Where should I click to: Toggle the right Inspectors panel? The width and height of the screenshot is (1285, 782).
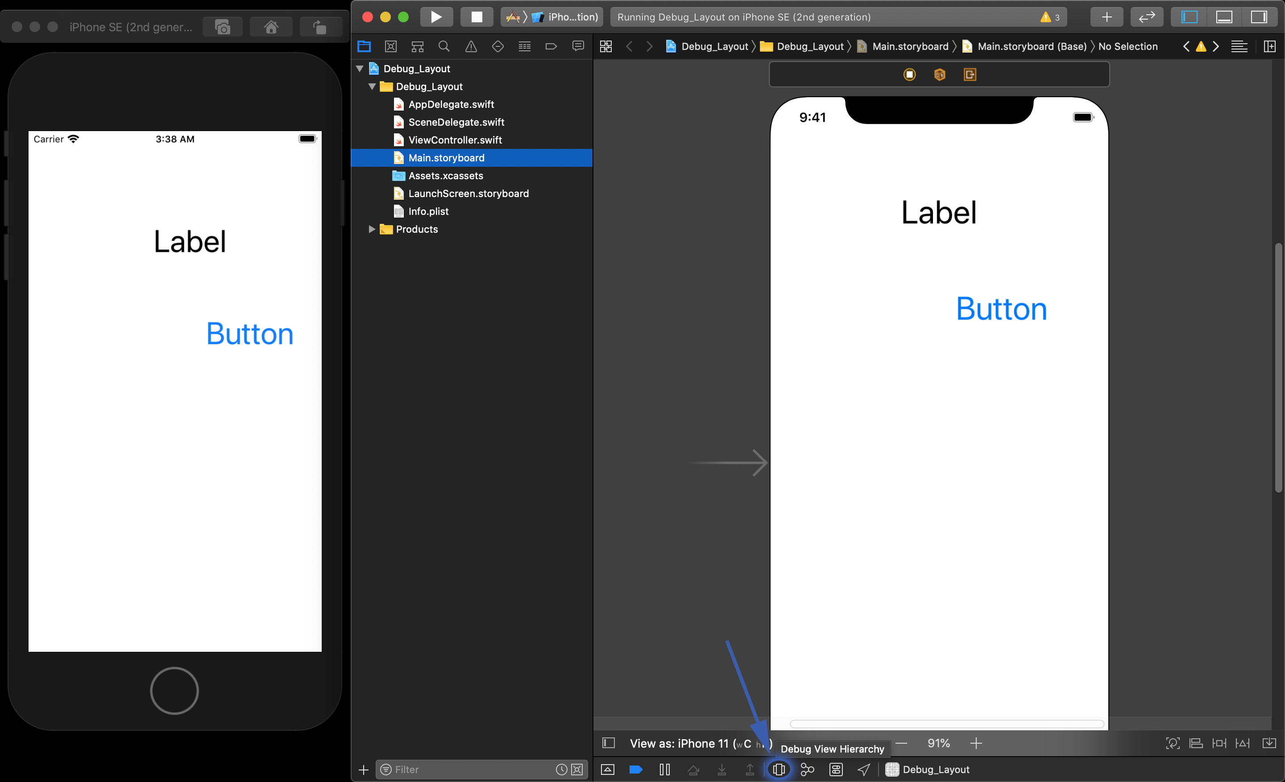(x=1259, y=16)
